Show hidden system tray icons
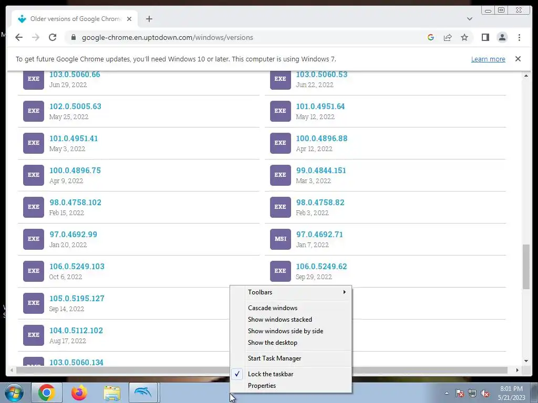The height and width of the screenshot is (403, 538). coord(447,393)
